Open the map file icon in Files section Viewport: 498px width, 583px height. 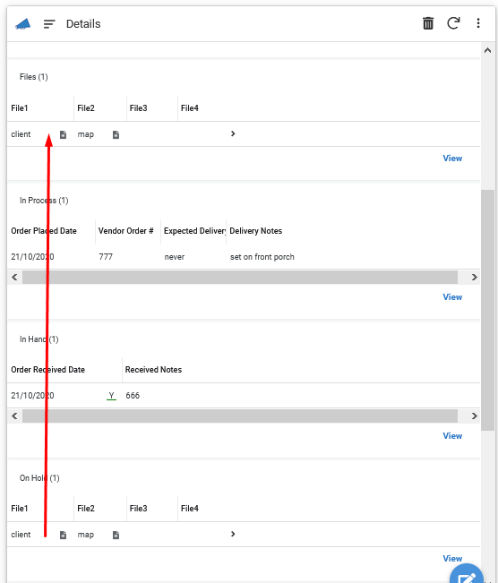click(x=116, y=134)
